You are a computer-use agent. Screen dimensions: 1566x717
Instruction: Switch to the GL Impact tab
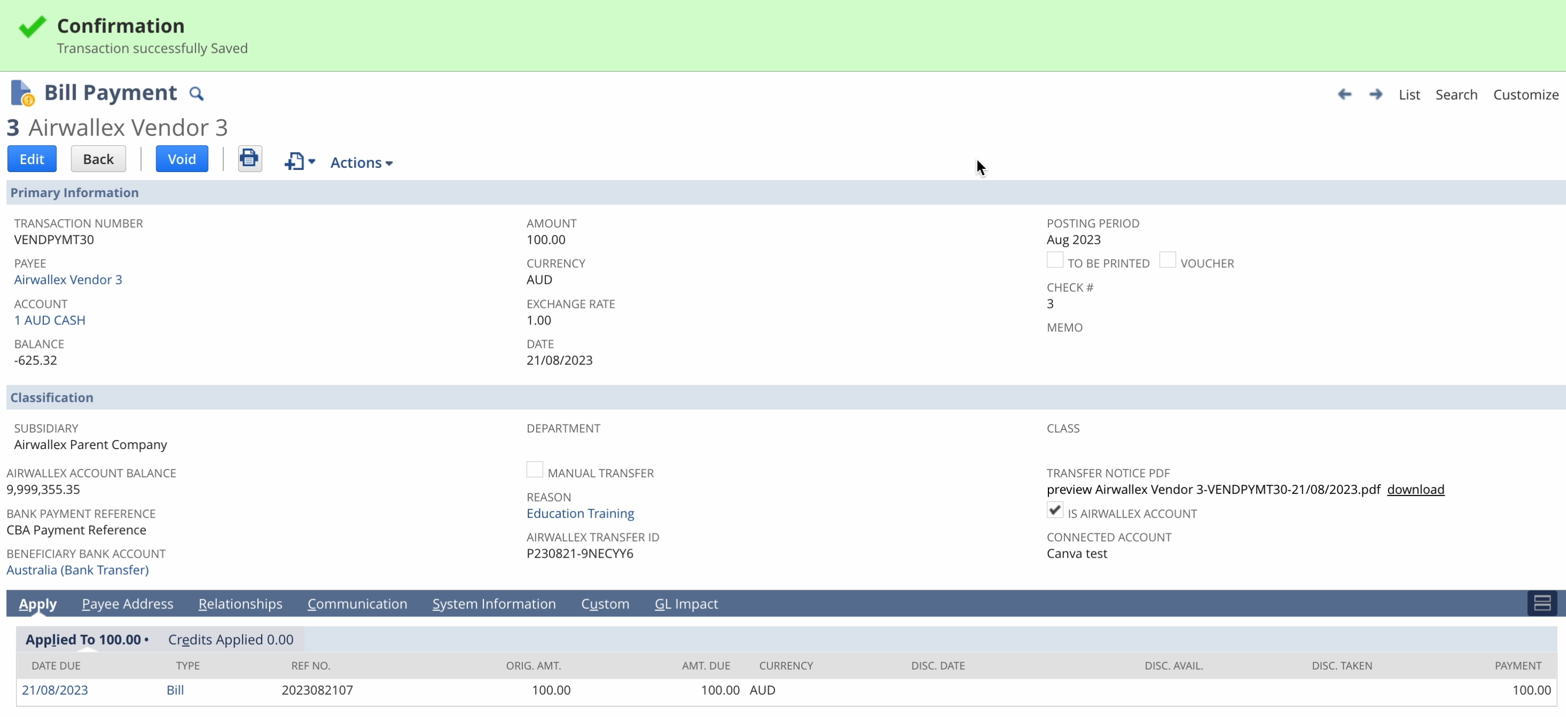pos(686,604)
